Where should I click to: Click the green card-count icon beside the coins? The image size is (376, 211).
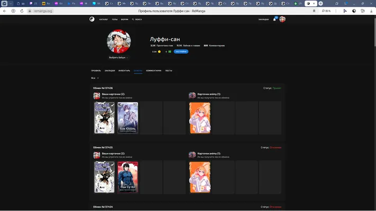[170, 52]
